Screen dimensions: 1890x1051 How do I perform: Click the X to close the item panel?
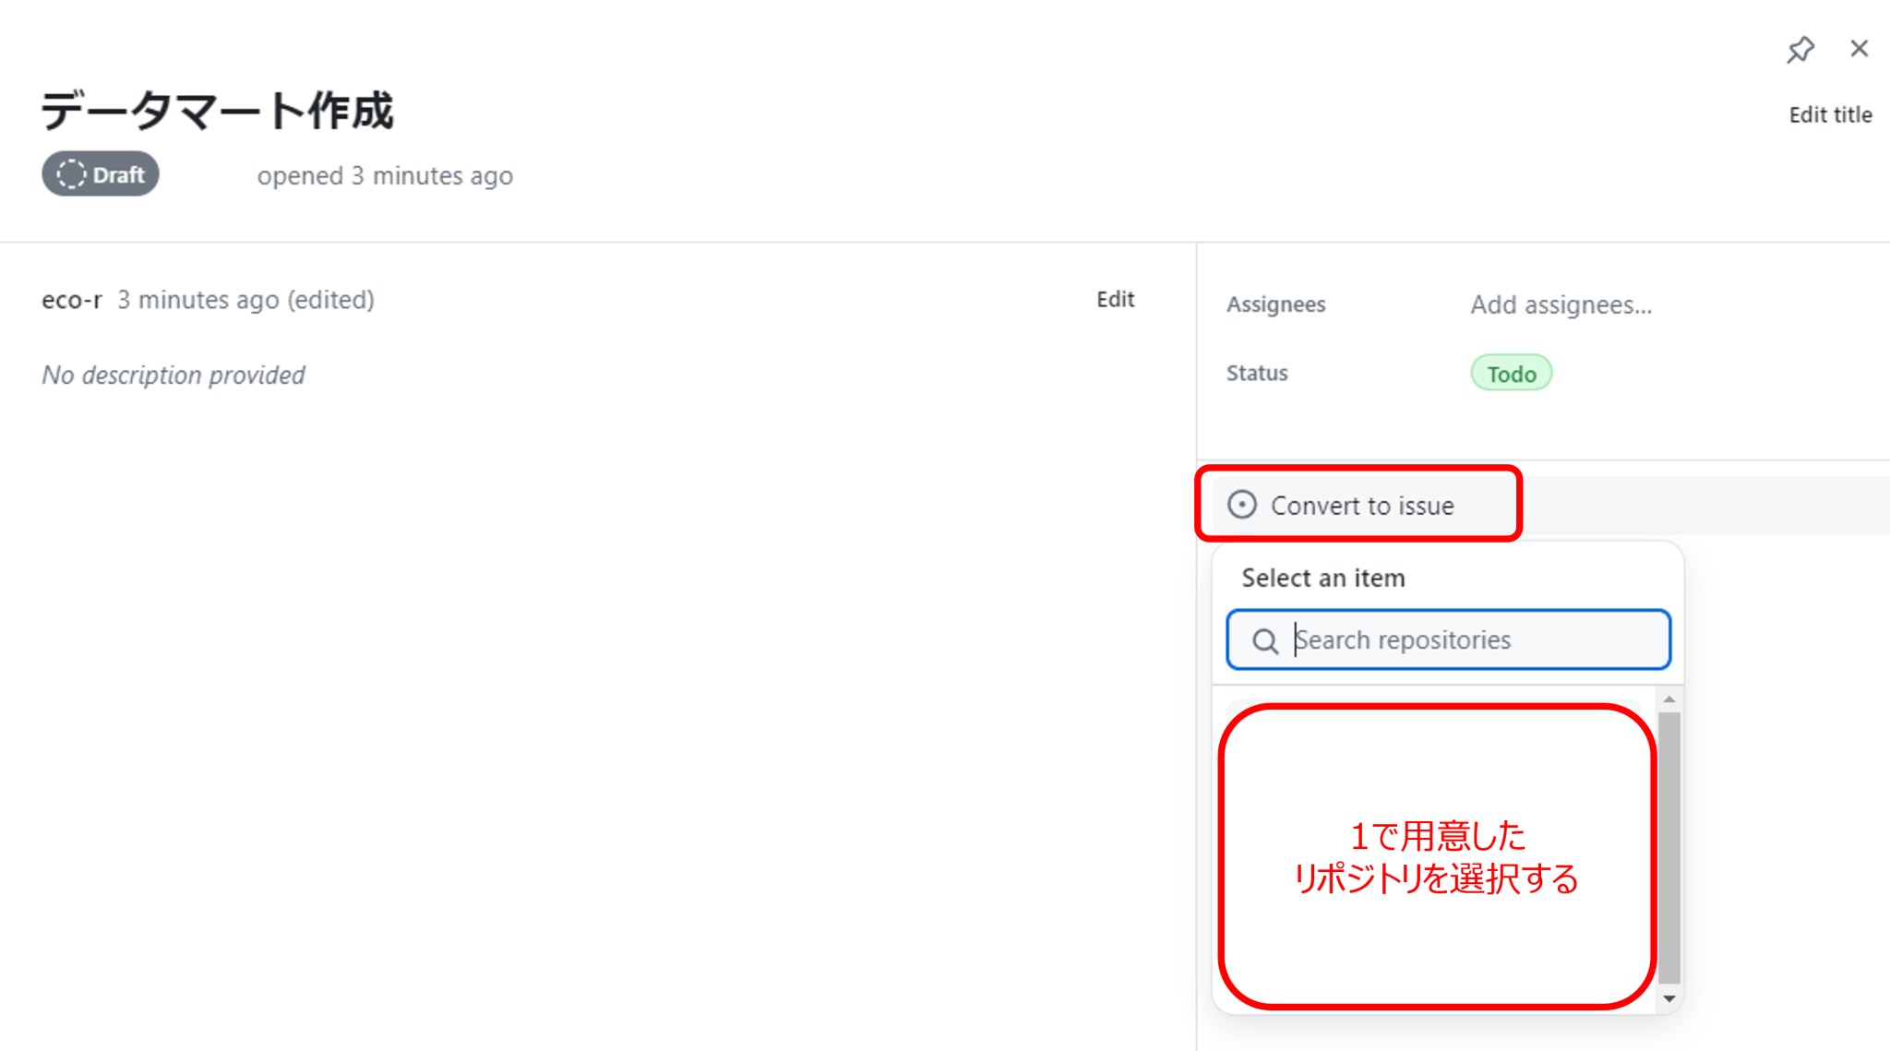[x=1859, y=49]
